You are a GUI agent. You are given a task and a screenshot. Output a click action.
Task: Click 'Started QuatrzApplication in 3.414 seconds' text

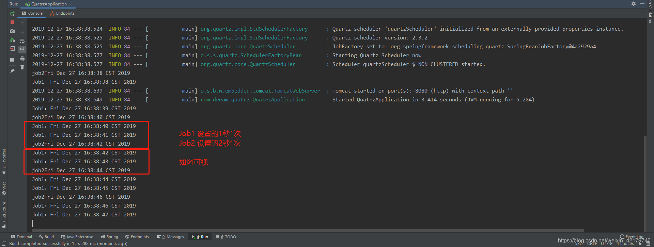(x=433, y=100)
